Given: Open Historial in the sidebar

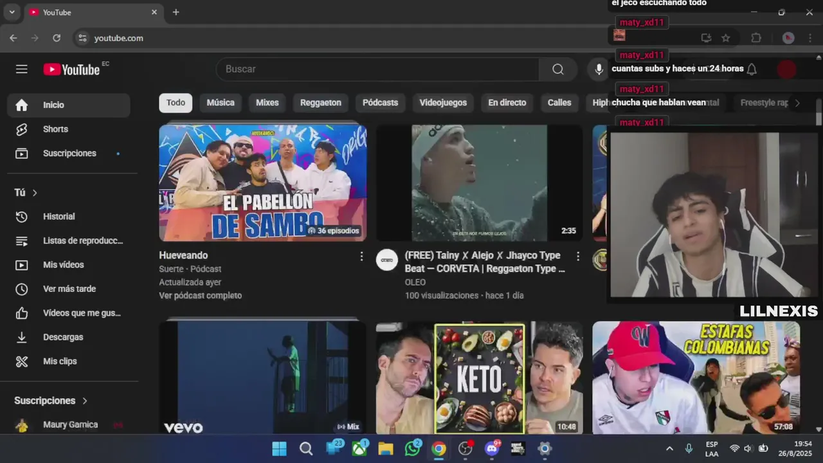Looking at the screenshot, I should [x=69, y=217].
